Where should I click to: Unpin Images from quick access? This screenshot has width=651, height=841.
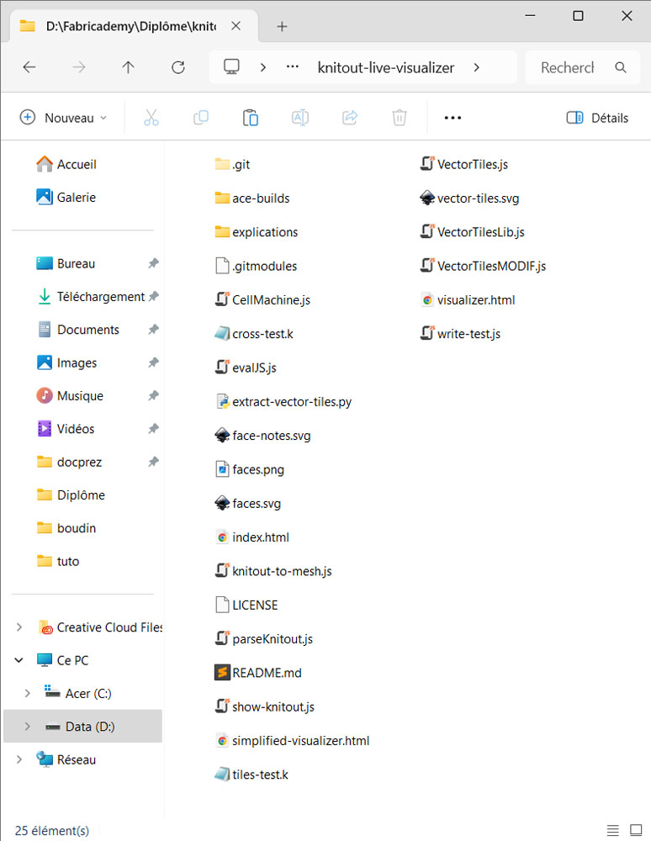click(x=153, y=362)
